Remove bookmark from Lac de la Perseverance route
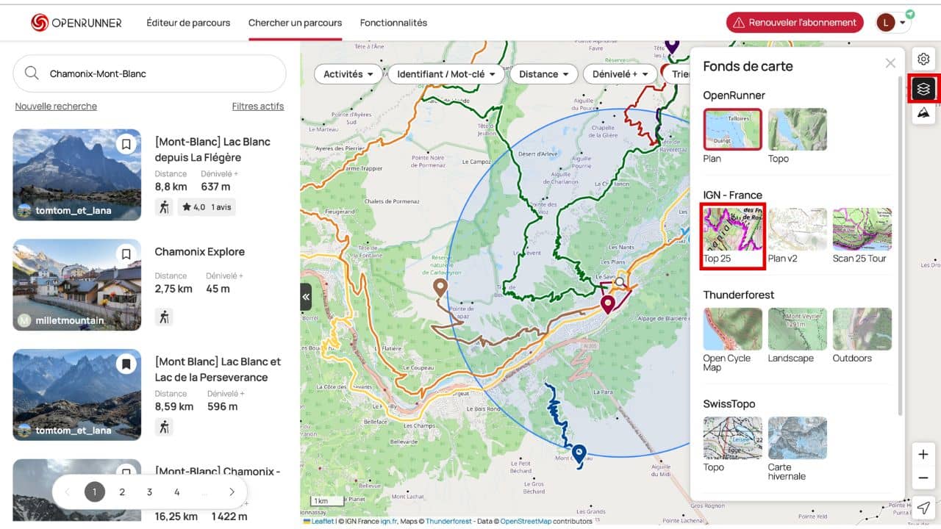The width and height of the screenshot is (941, 529). tap(126, 364)
